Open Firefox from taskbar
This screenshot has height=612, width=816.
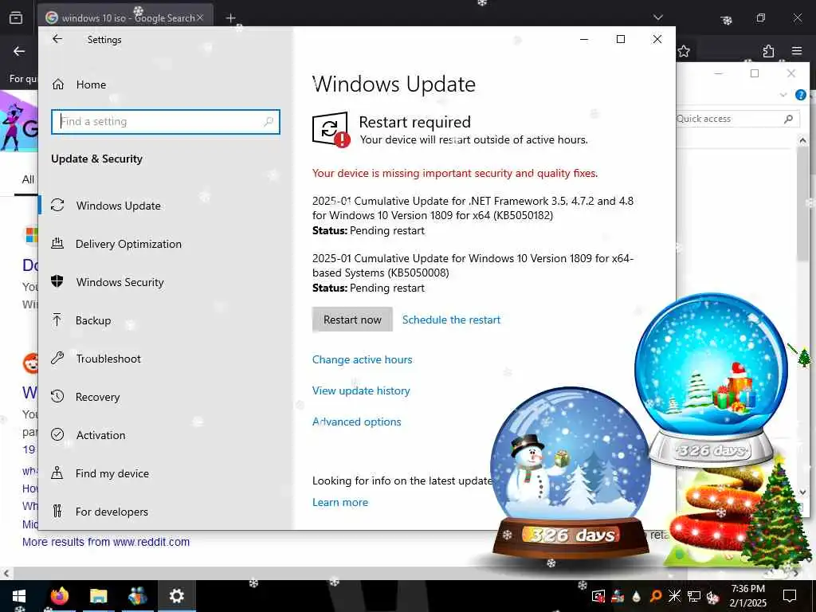(59, 596)
